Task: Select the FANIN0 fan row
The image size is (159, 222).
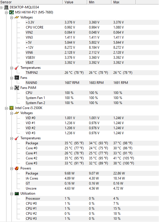Action: (x=92, y=83)
